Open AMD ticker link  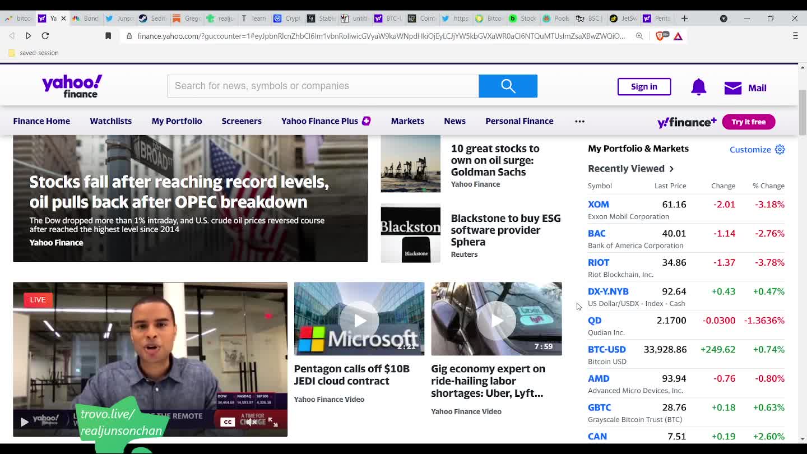click(599, 379)
